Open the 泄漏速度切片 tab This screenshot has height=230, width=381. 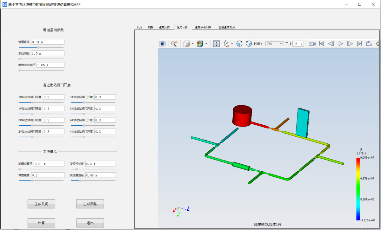(x=227, y=27)
